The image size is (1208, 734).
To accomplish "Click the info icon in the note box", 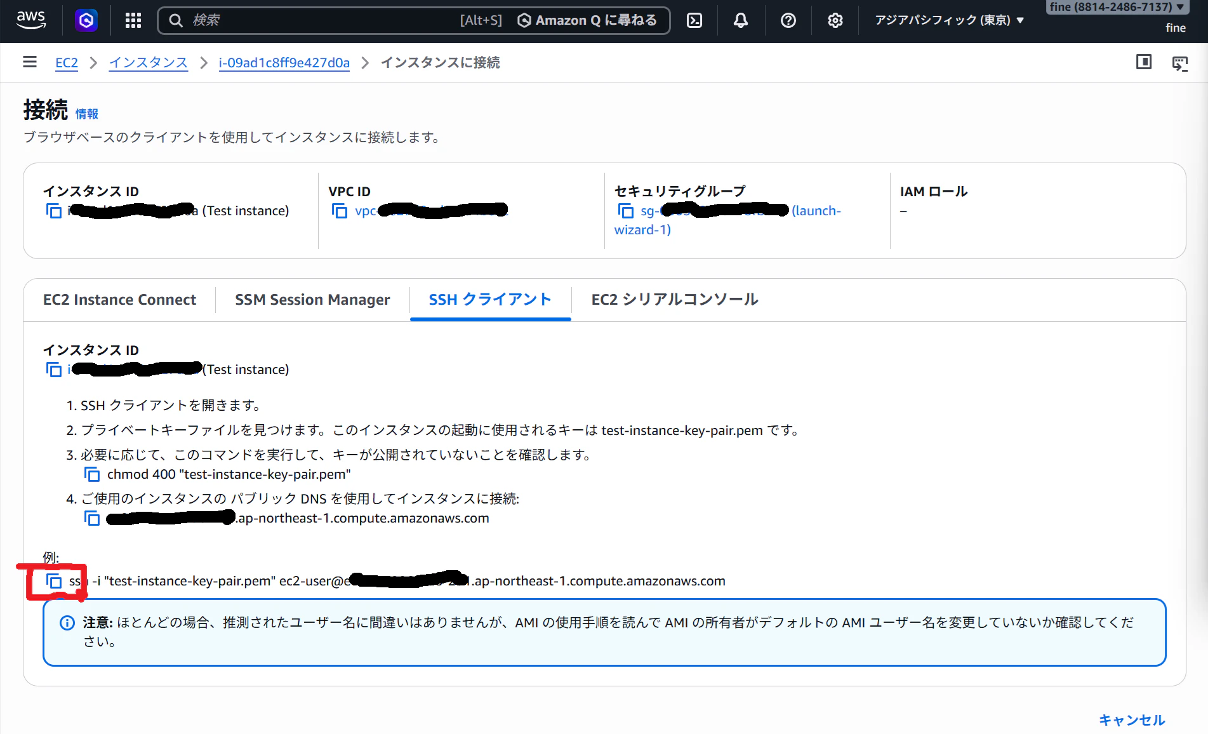I will 67,623.
